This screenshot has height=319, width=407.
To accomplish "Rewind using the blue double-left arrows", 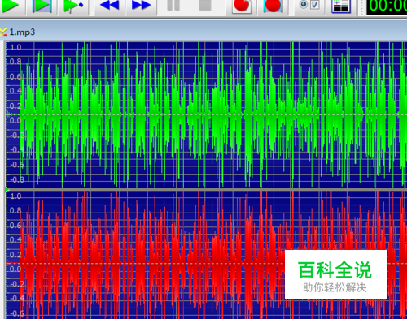I will [x=110, y=6].
